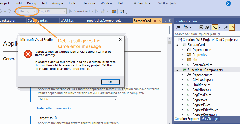Select RegressPriceVol.cs file
The image size is (240, 124).
click(x=205, y=110)
